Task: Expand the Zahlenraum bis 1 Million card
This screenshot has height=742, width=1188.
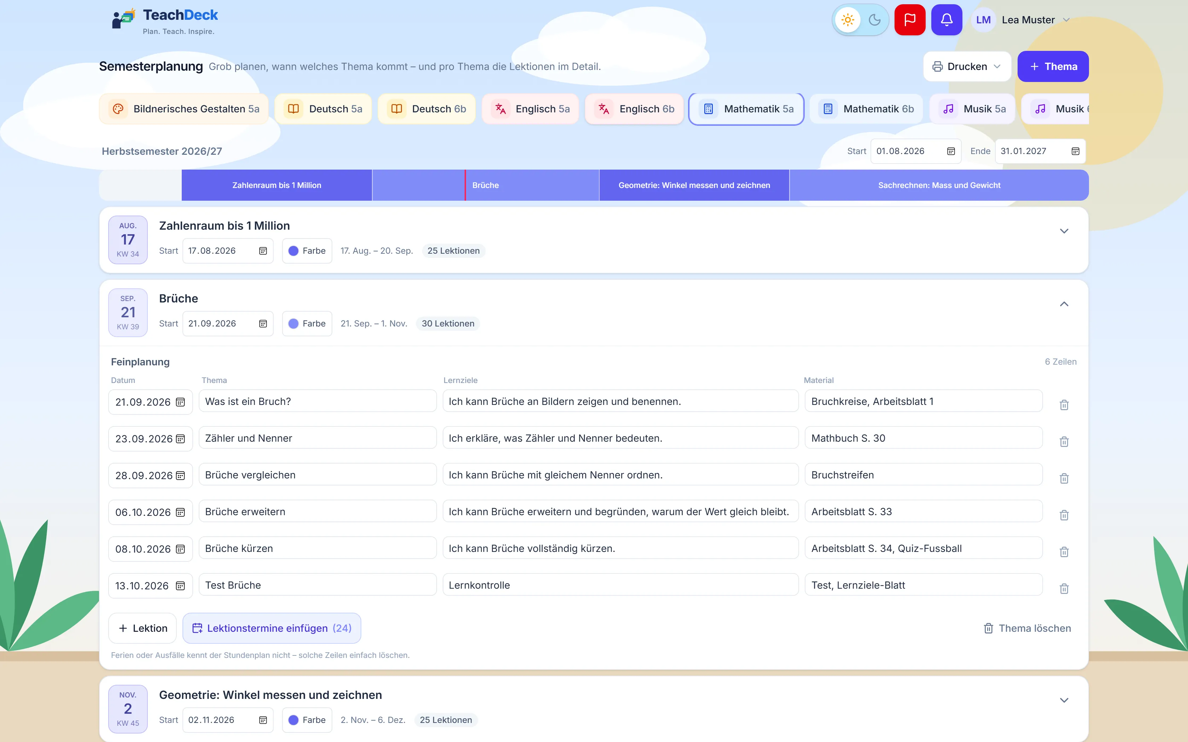Action: click(1064, 231)
